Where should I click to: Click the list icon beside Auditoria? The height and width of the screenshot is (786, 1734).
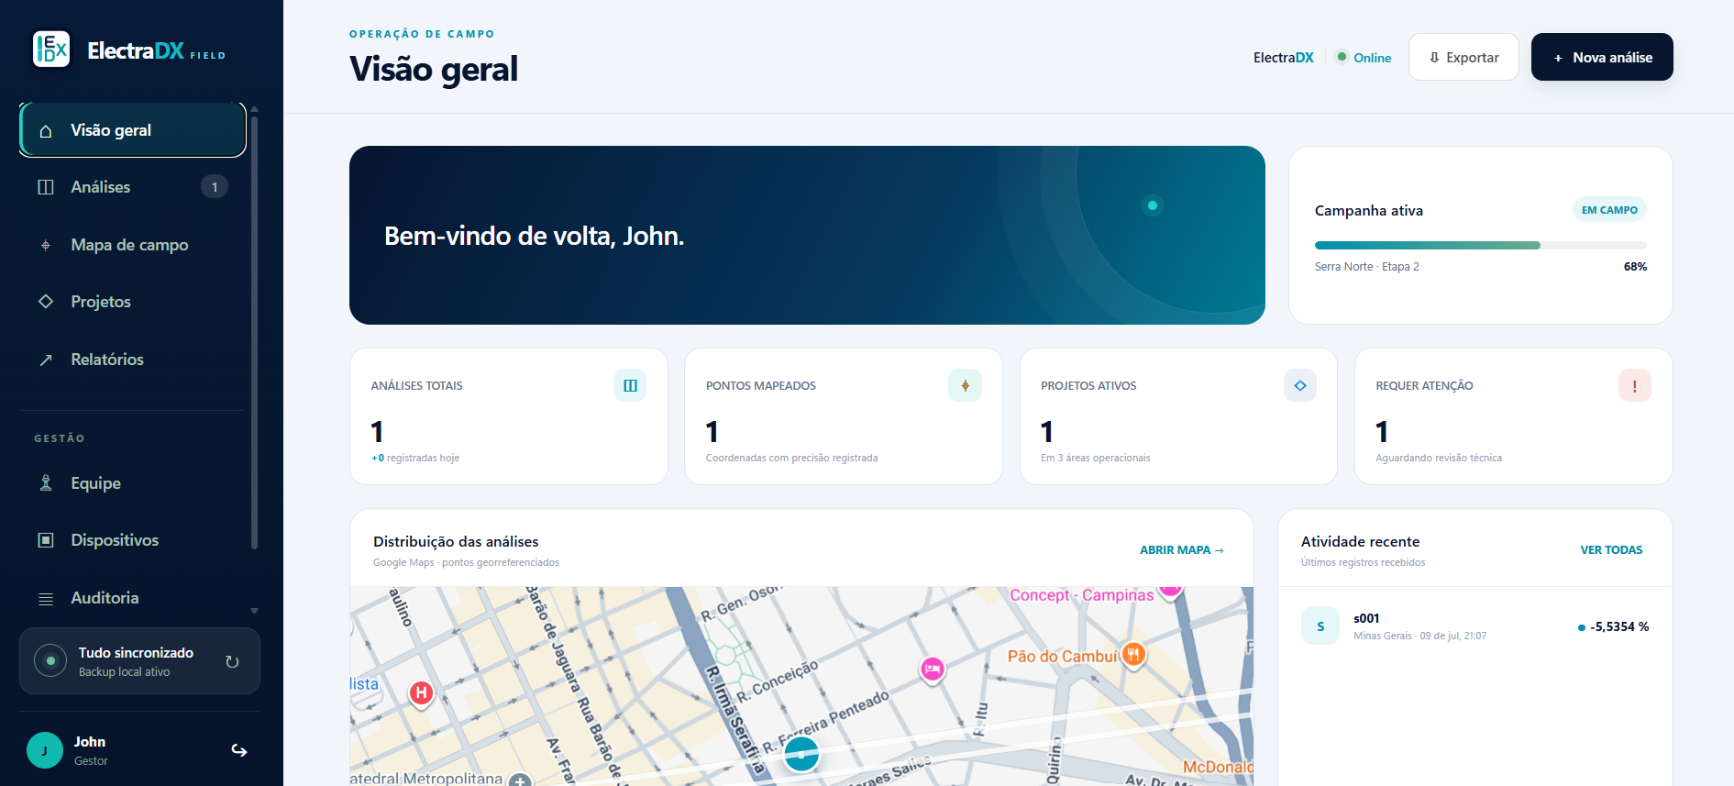(46, 599)
